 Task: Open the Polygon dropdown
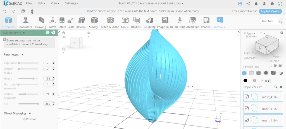tap(250, 33)
